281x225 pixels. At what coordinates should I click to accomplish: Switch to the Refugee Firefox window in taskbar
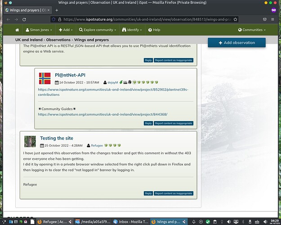[x=55, y=222]
